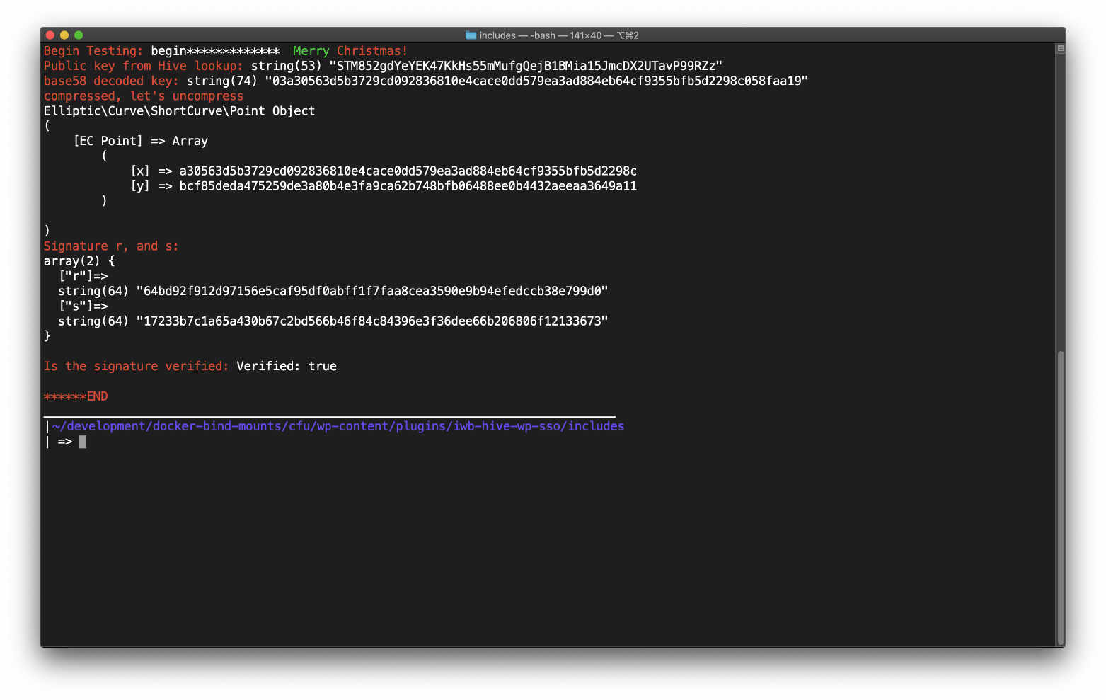Click the ["s"]=> key line

pos(83,306)
